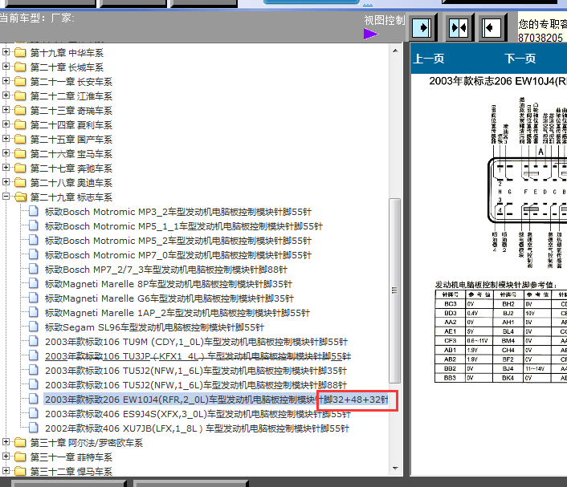The image size is (567, 487).
Task: Open document icon for Magneti Marelle G6
Action: 34,298
